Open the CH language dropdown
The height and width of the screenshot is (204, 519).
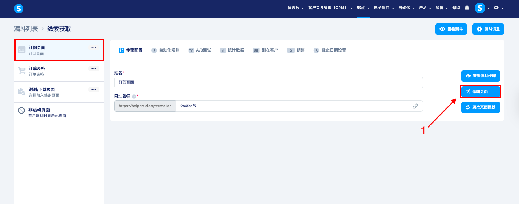[499, 8]
